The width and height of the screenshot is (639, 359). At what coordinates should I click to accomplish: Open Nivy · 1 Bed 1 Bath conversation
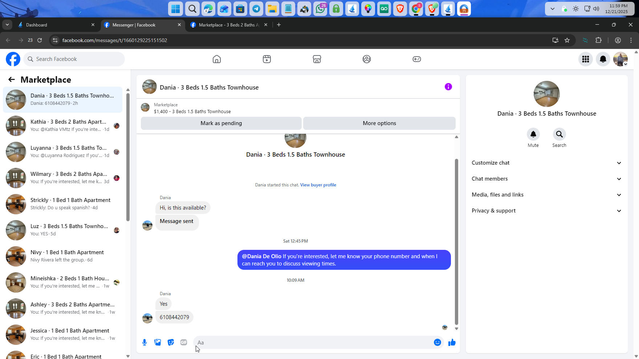point(62,256)
